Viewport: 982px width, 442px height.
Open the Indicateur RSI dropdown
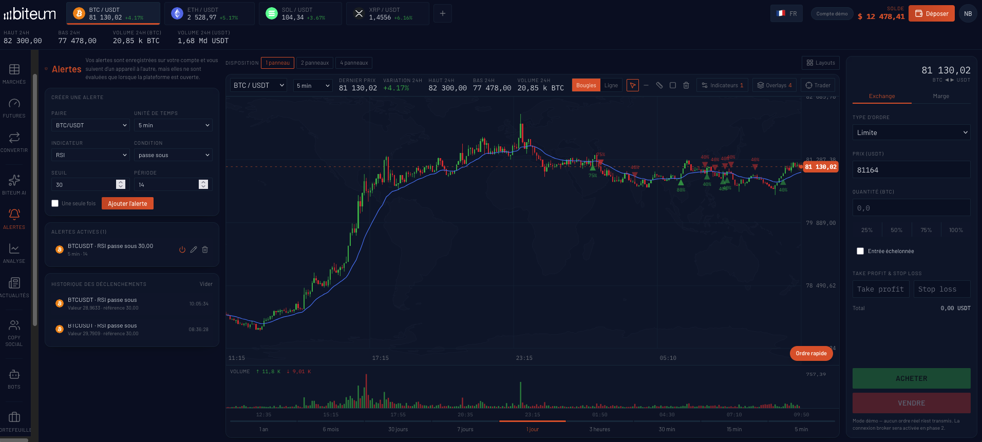tap(90, 155)
